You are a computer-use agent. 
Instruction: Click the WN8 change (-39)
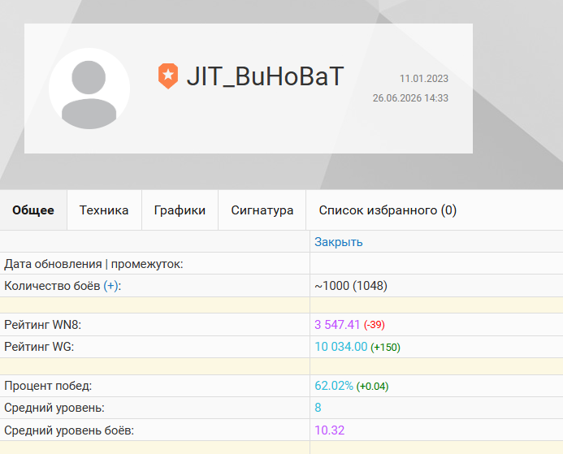[x=375, y=325]
